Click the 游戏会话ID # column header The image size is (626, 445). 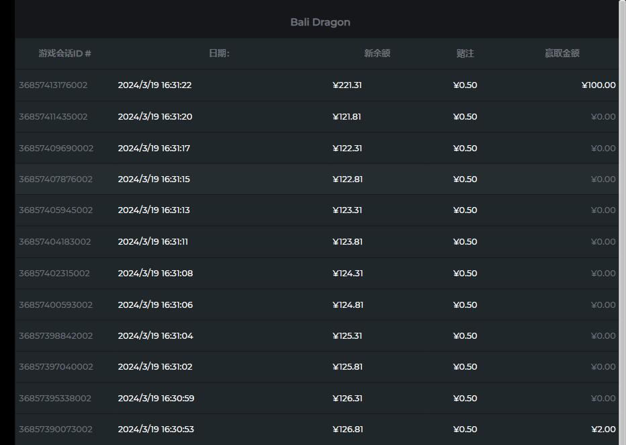pyautogui.click(x=64, y=53)
